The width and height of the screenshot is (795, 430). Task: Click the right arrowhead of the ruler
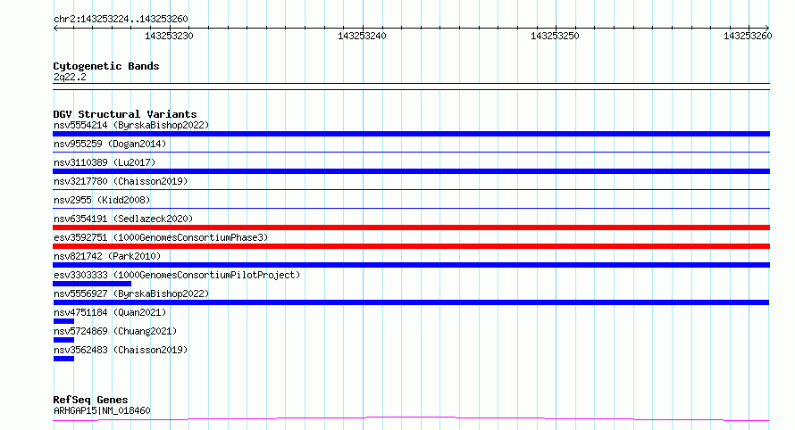[x=767, y=29]
